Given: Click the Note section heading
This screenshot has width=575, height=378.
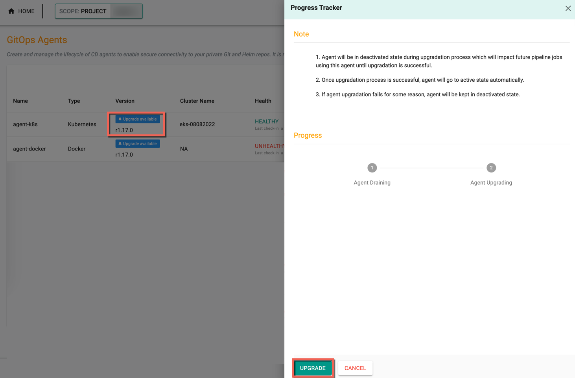Looking at the screenshot, I should tap(301, 34).
